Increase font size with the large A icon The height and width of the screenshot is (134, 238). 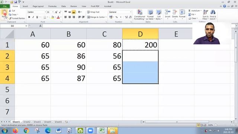(x=56, y=12)
